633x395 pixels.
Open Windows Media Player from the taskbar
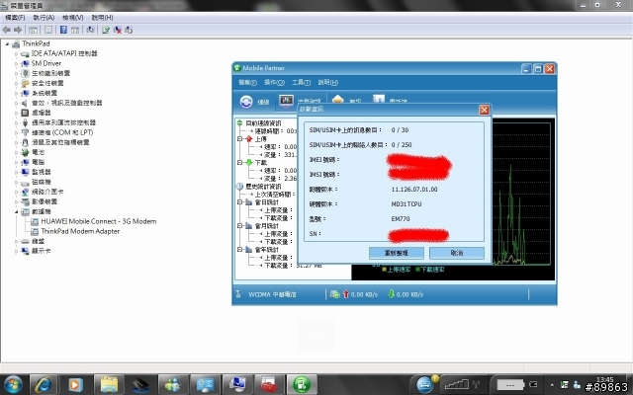coord(75,385)
